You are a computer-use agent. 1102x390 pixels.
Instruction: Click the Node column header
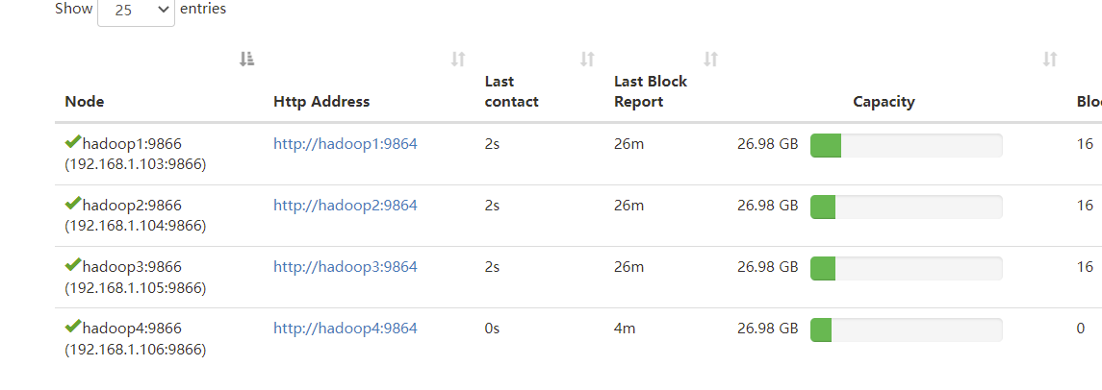85,102
